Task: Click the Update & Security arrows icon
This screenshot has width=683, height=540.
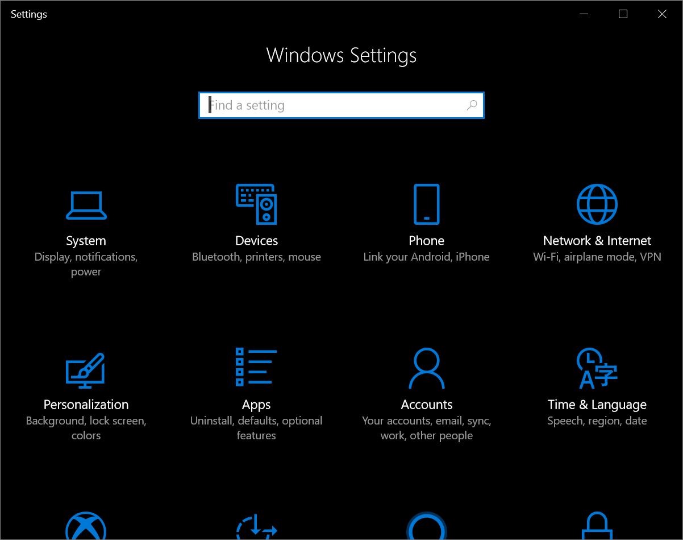Action: [x=256, y=528]
